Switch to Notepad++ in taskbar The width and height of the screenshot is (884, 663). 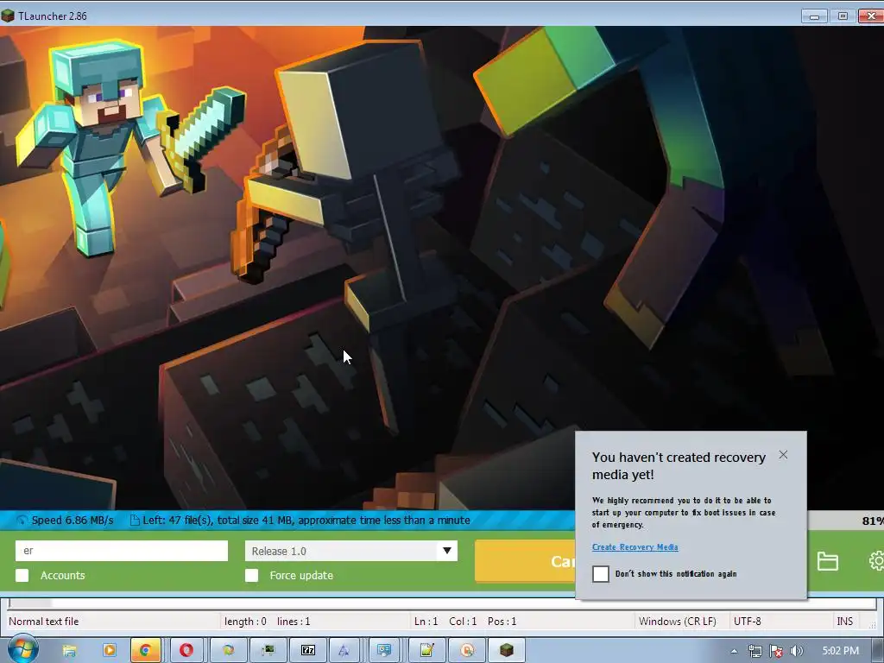[x=426, y=651]
